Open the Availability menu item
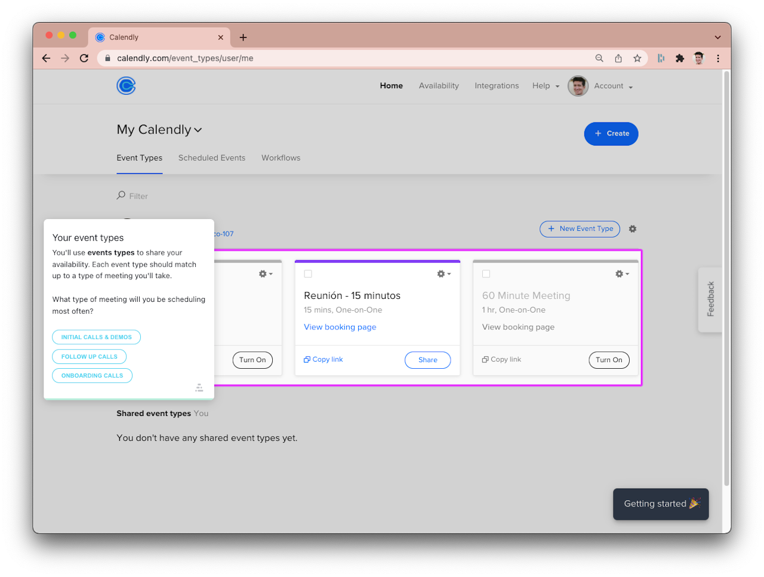764x577 pixels. (439, 86)
